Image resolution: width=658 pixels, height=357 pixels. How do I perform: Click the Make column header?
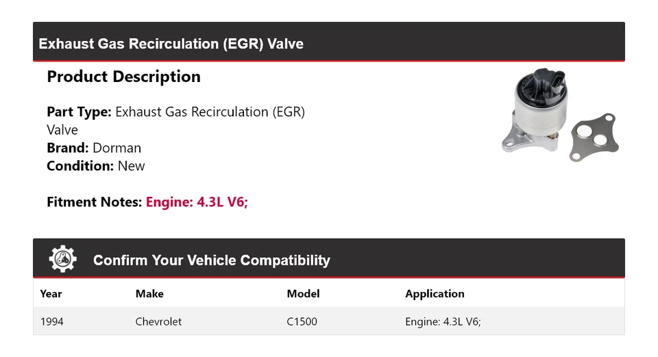149,294
